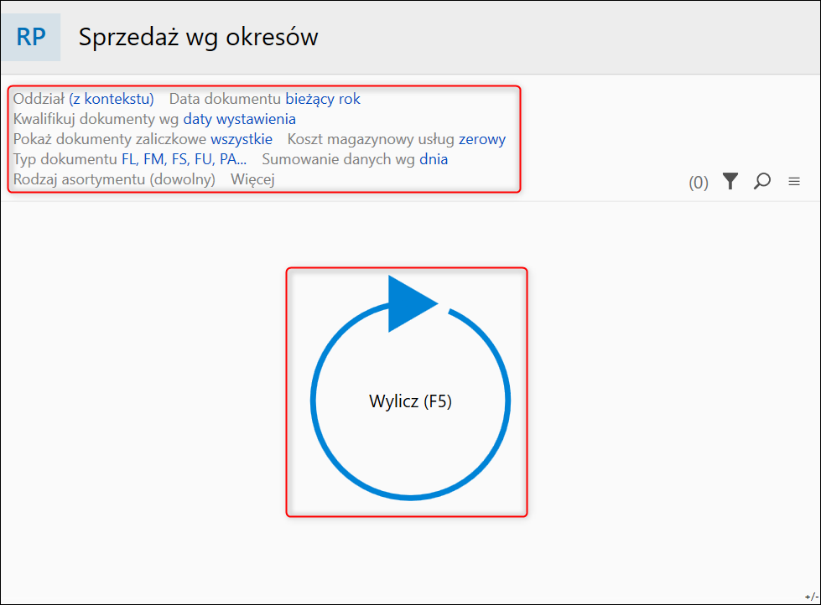Click the Sprzedaż wg okresów title
Screen dimensions: 821x605
199,37
